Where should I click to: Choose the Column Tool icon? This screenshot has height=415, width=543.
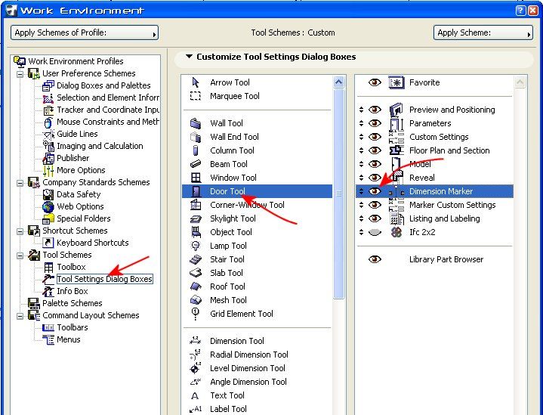[196, 150]
